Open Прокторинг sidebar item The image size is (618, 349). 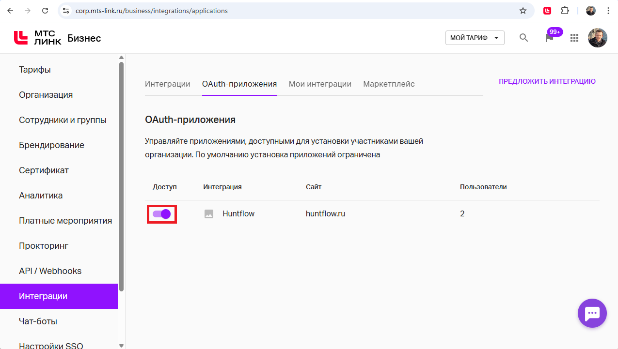[x=59, y=246]
